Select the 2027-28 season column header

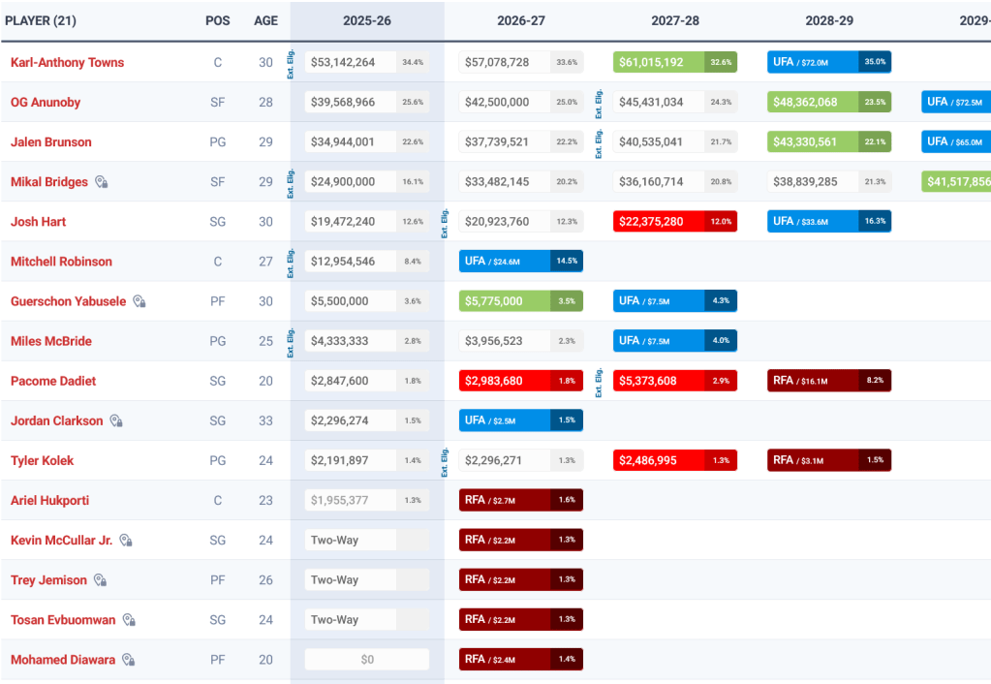point(675,20)
